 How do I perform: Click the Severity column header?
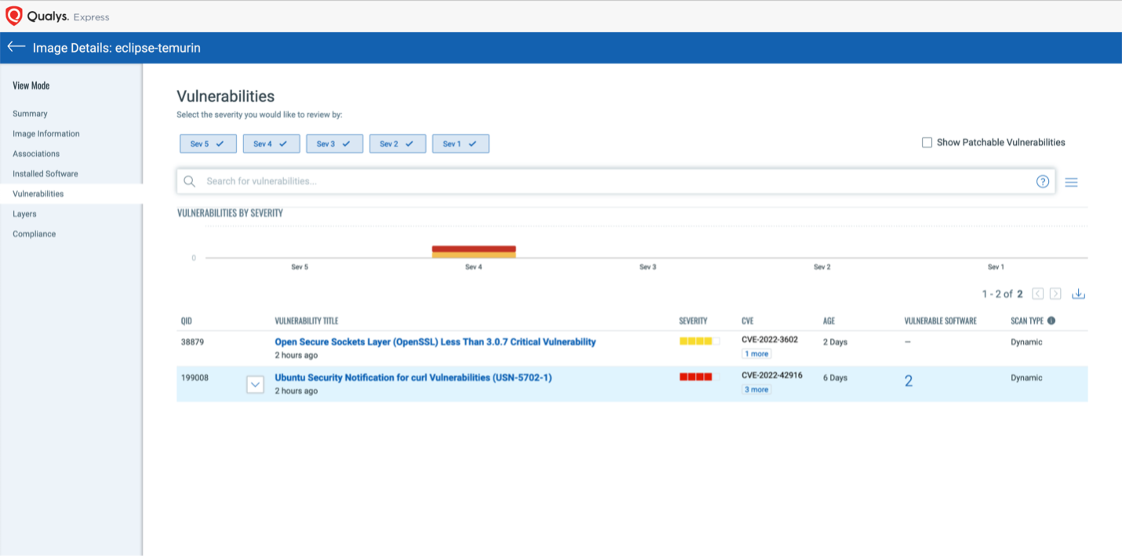(x=694, y=321)
